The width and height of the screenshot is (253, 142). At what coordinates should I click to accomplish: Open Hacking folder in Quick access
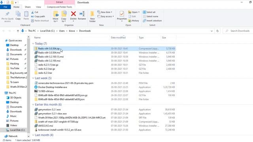click(x=14, y=64)
